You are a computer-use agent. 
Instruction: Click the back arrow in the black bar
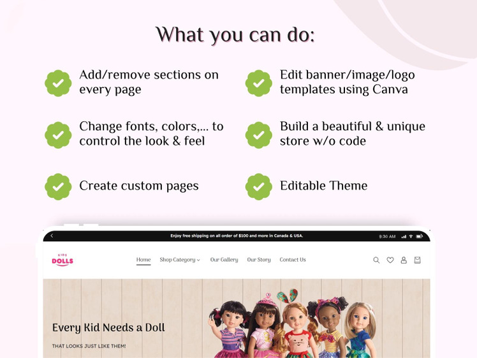point(52,235)
